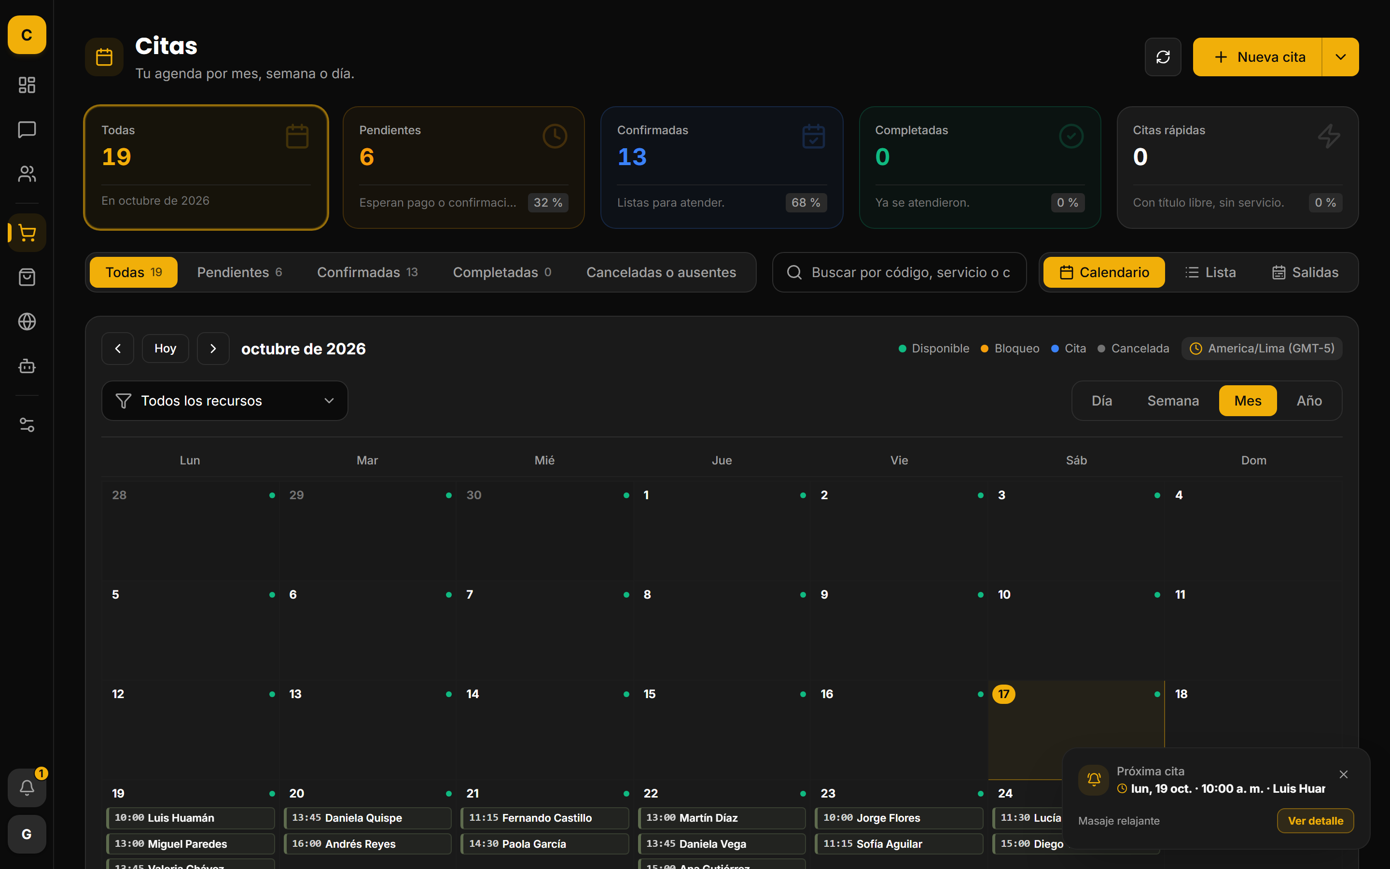Expand the Nueva cita dropdown arrow
The image size is (1390, 869).
tap(1340, 57)
